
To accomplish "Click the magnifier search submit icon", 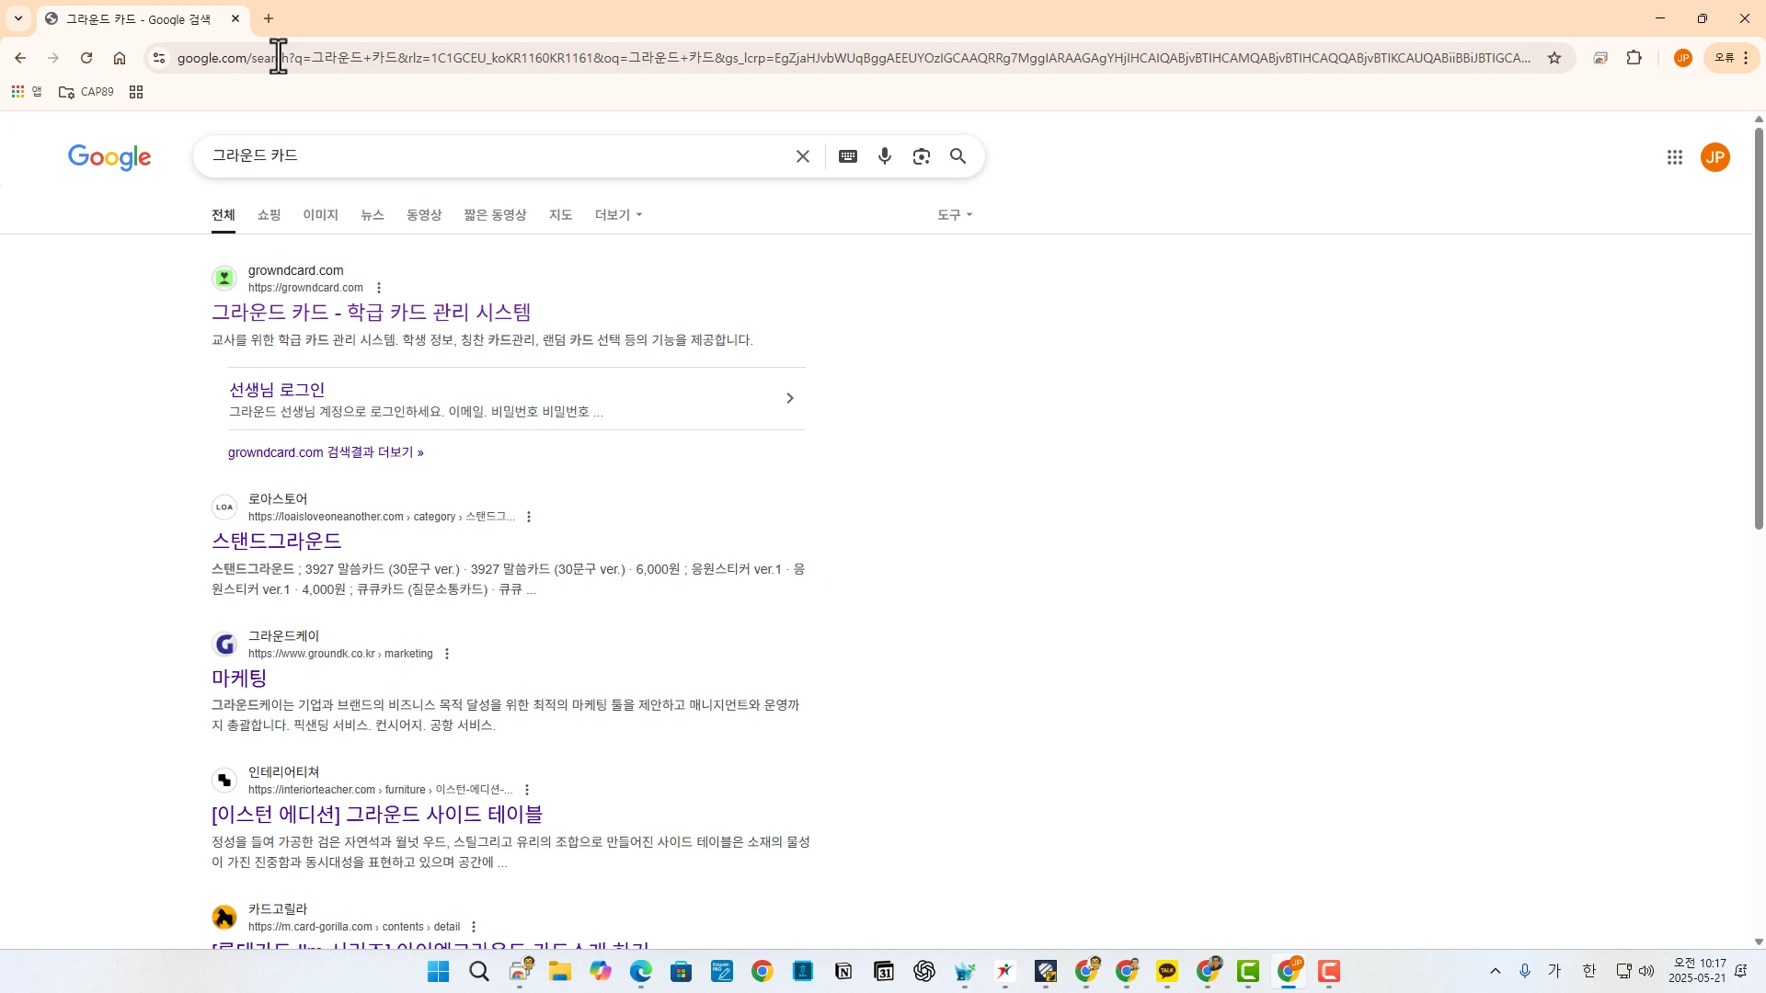I will pos(958,156).
